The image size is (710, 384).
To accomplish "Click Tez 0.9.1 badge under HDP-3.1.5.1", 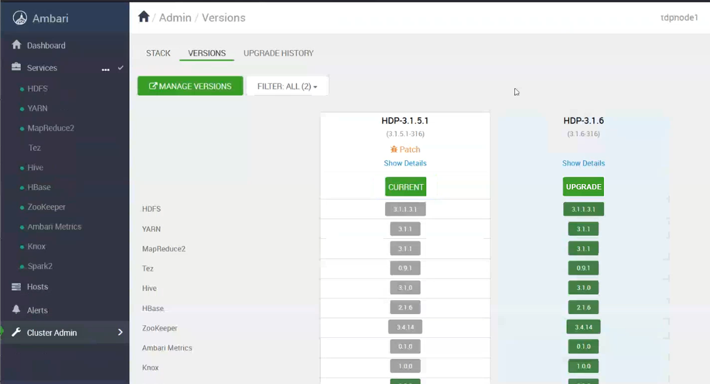I will coord(405,269).
